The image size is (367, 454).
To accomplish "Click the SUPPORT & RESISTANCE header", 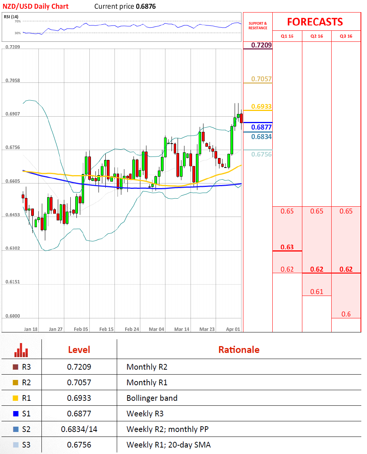I will pyautogui.click(x=258, y=26).
